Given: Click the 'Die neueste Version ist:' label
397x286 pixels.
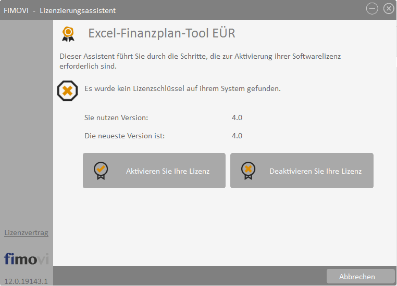Looking at the screenshot, I should (x=125, y=136).
